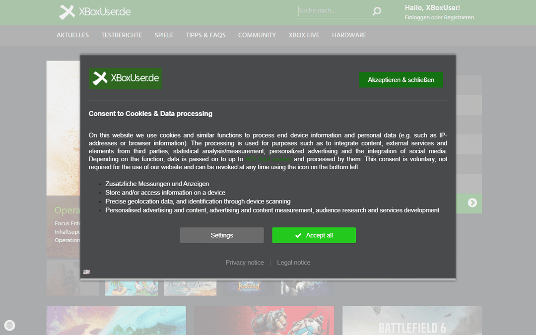Click the right arrow on the news slider
Image resolution: width=536 pixels, height=335 pixels.
pos(472,202)
